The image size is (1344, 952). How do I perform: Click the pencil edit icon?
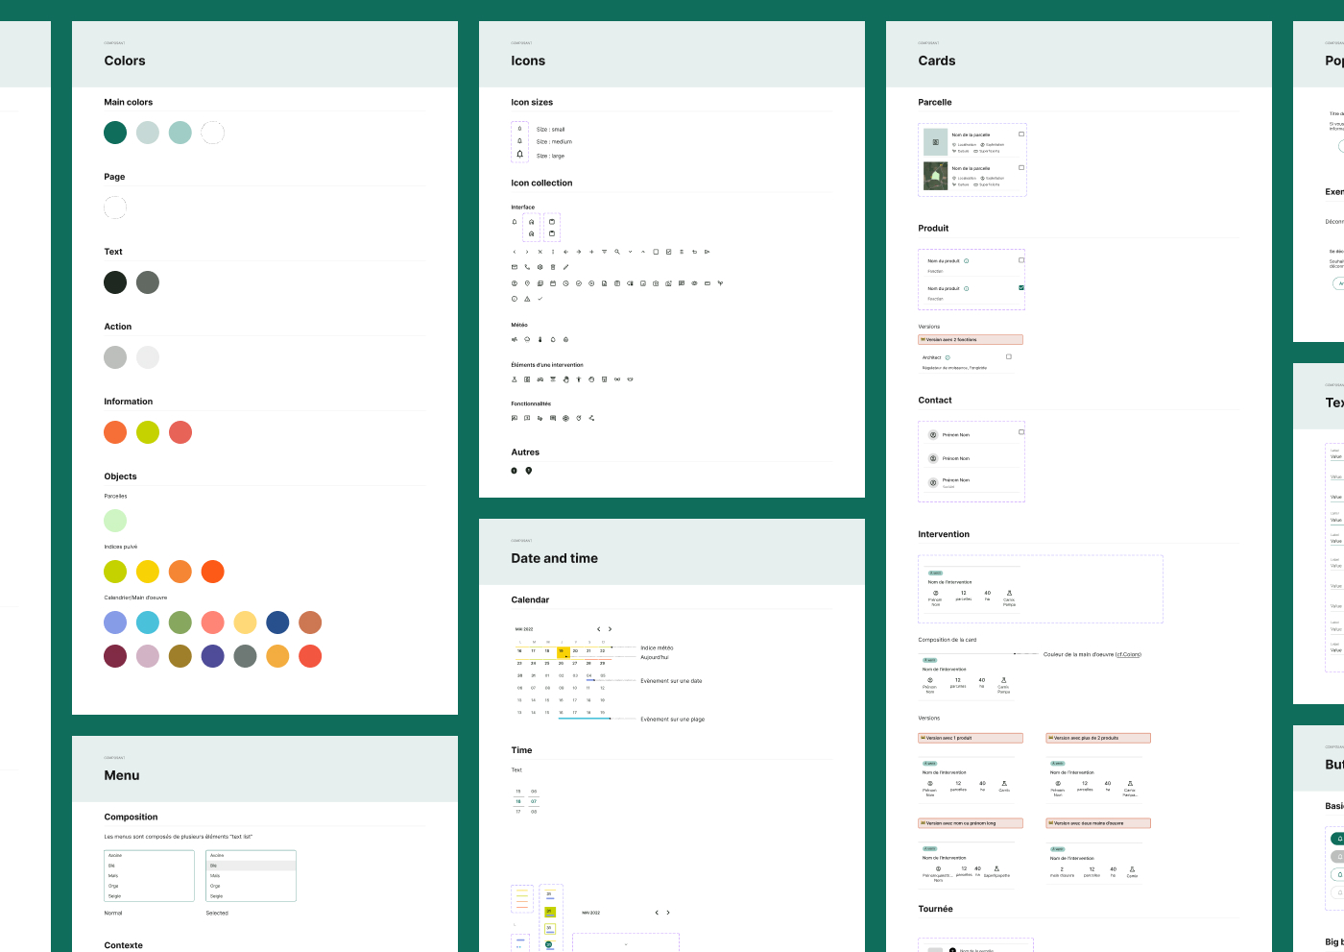click(x=566, y=267)
